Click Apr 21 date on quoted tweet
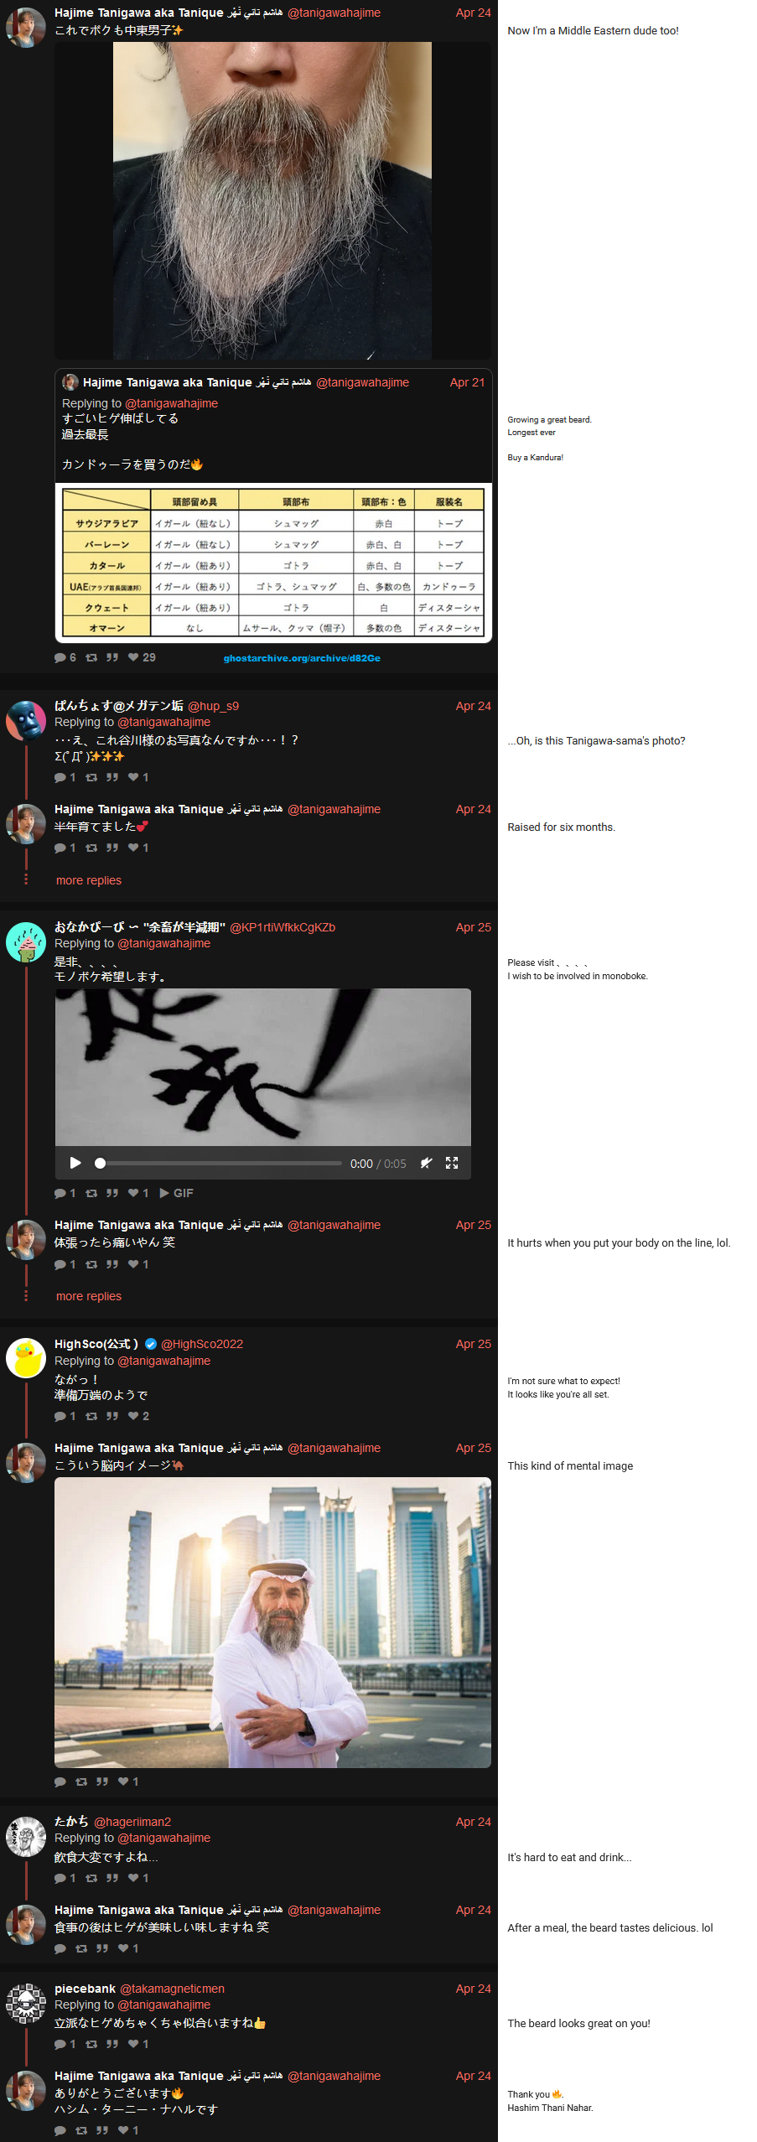Image resolution: width=757 pixels, height=2142 pixels. [467, 382]
